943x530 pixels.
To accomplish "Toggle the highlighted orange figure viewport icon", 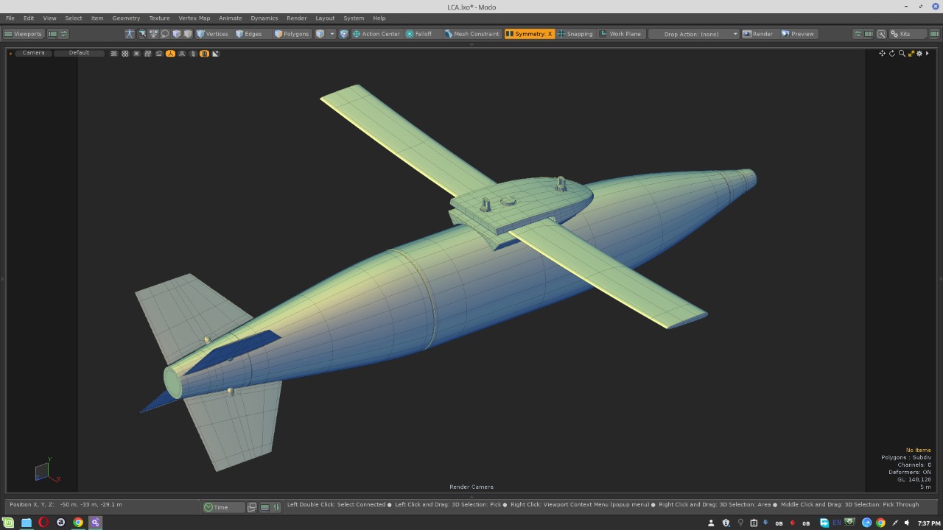I will (170, 54).
